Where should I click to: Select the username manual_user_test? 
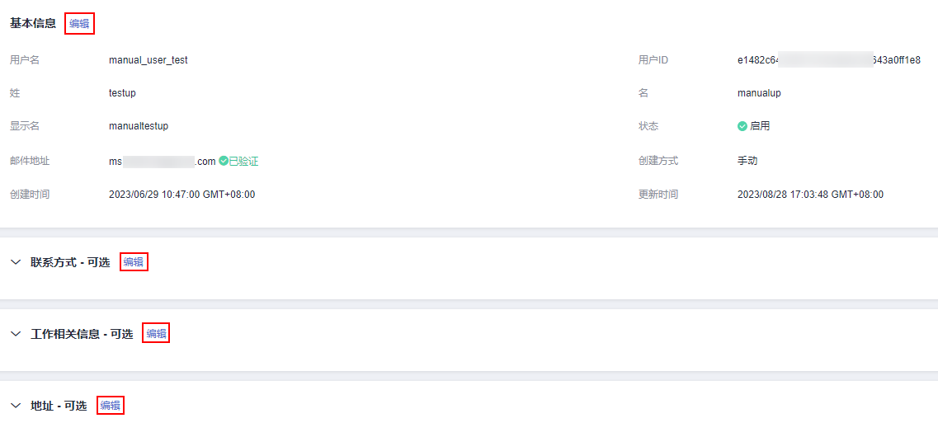[x=148, y=60]
